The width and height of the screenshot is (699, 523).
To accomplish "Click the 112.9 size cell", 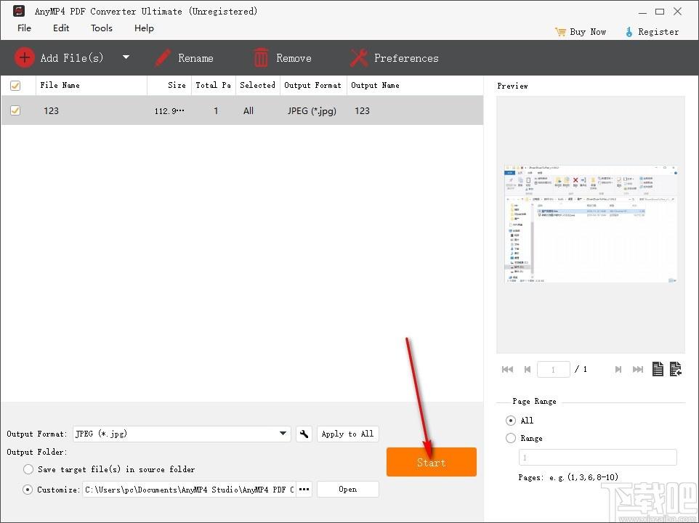I will pyautogui.click(x=169, y=111).
